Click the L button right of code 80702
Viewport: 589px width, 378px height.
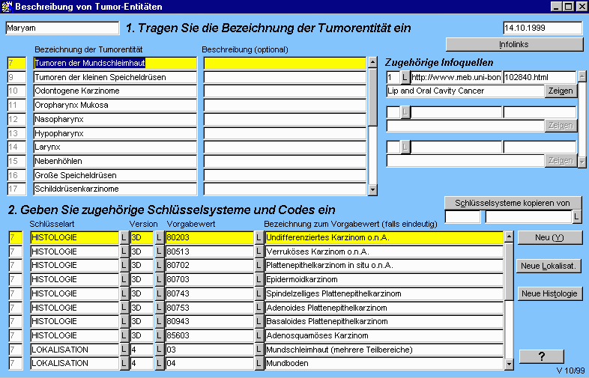[259, 266]
